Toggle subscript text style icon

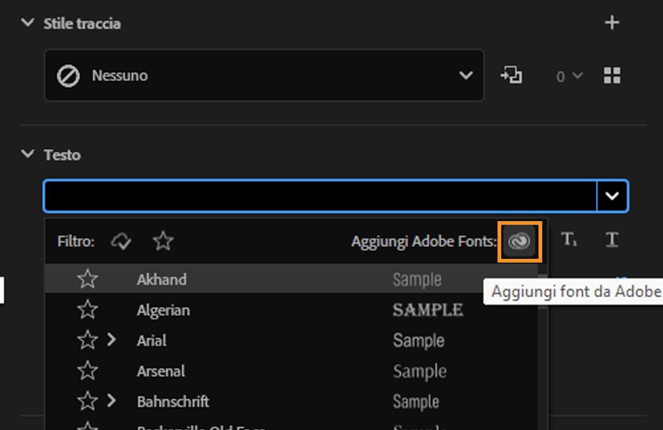coord(568,240)
